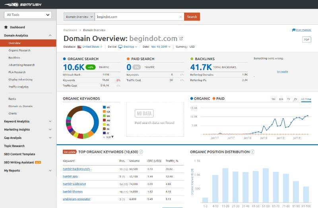Clear the domain search field with X
This screenshot has width=318, height=208.
pos(180,17)
